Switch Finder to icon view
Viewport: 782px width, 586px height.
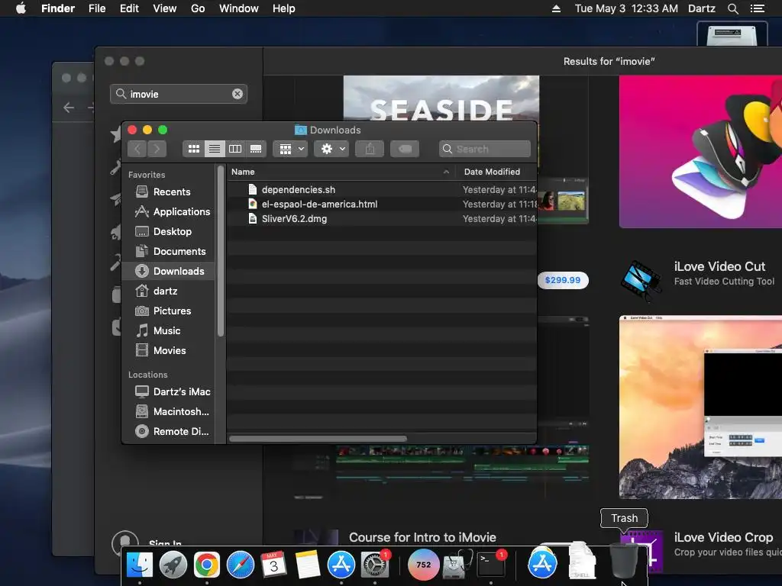point(193,149)
